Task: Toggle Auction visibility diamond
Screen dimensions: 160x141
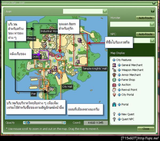Action: coord(119,85)
